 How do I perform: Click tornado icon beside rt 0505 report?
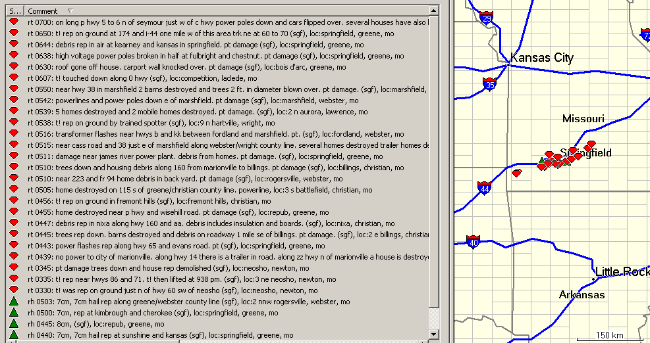pyautogui.click(x=13, y=190)
